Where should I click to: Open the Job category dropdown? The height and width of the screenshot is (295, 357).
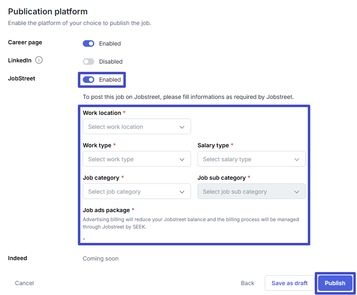pos(137,191)
